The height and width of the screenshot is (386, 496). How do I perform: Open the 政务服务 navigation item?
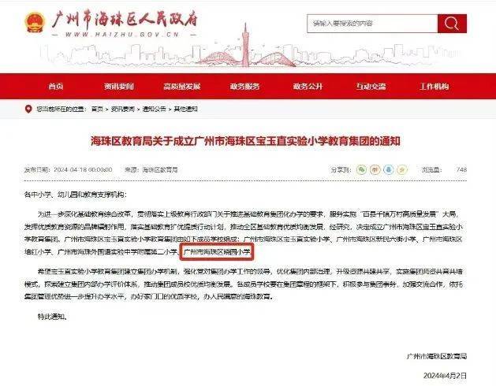tap(244, 87)
